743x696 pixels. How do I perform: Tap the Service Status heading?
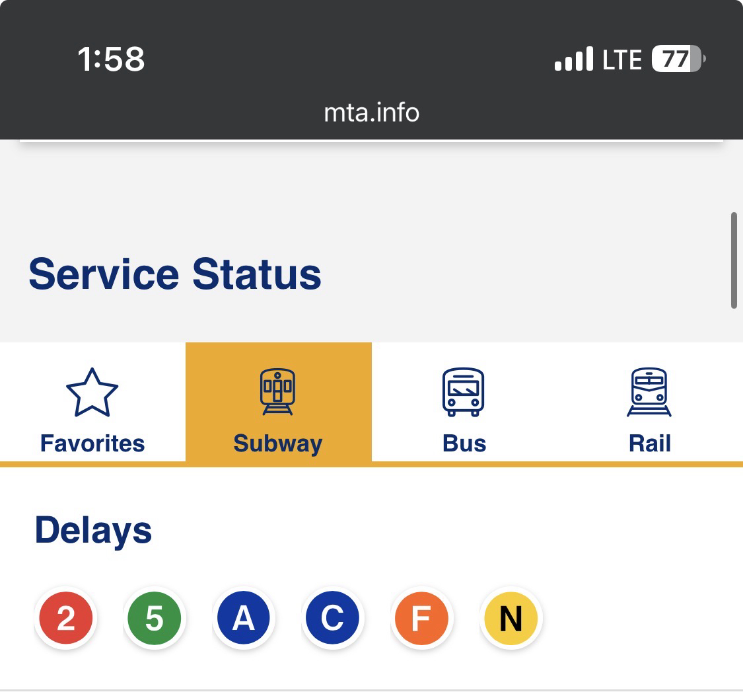(175, 274)
